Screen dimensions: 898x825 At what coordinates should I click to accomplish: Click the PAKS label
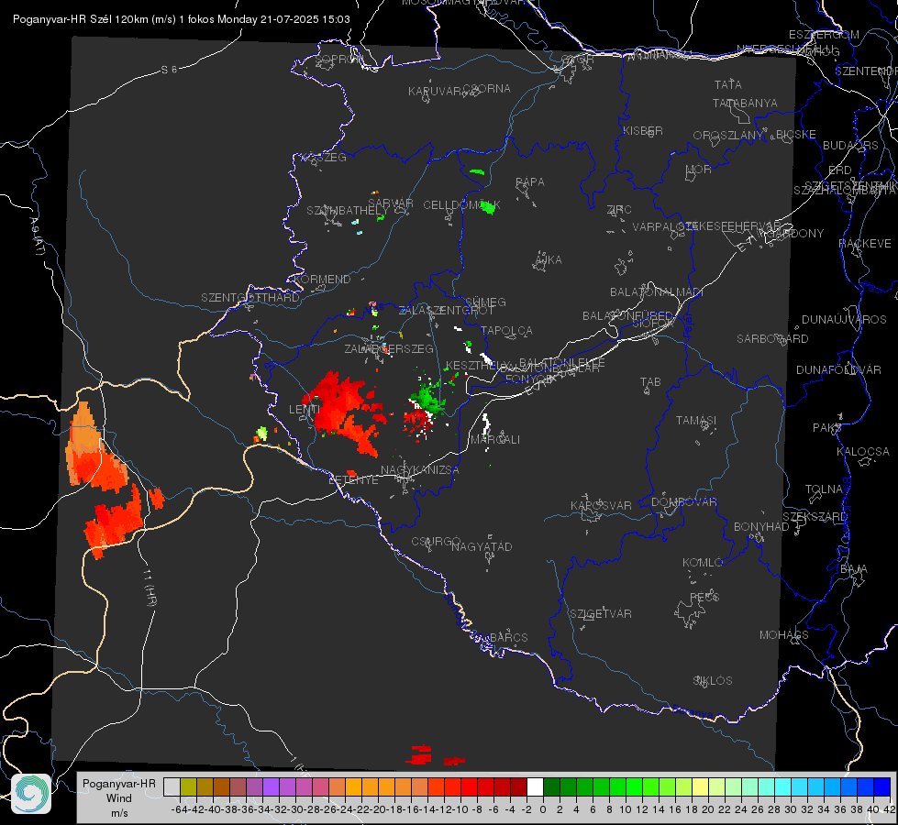pyautogui.click(x=826, y=428)
